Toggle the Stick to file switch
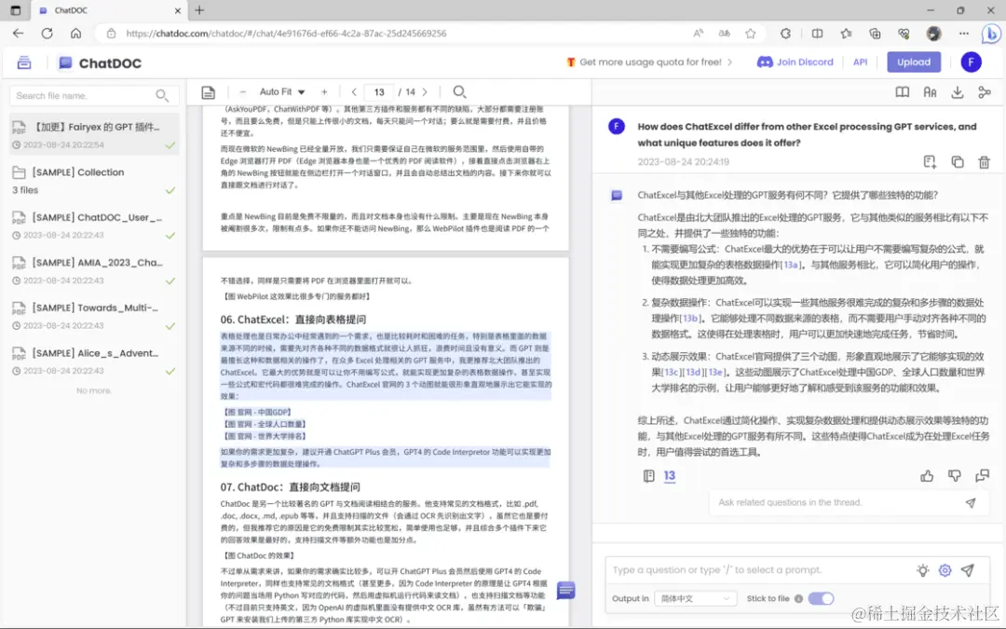Screen dimensions: 1006x629 821,598
